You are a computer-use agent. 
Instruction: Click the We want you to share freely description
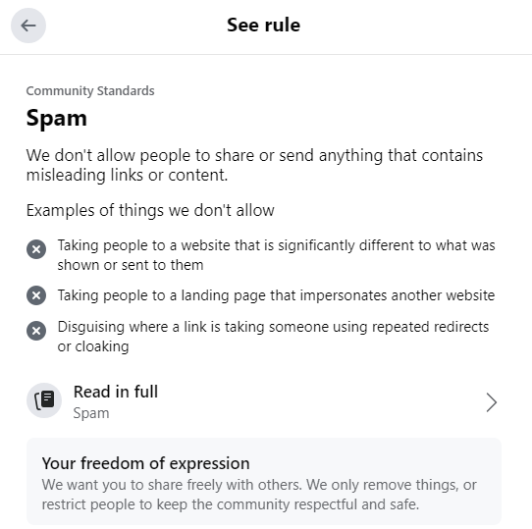pyautogui.click(x=259, y=495)
